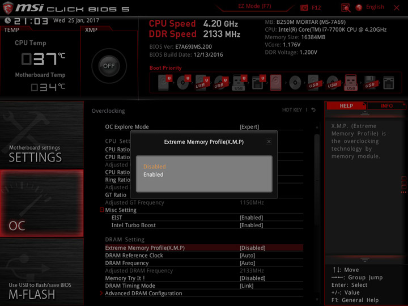Switch to the INFO tab
The image size is (408, 306).
coord(386,106)
